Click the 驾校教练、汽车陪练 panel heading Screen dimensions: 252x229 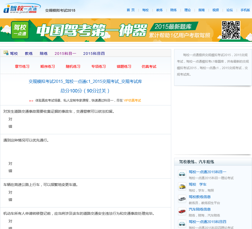click(197, 162)
